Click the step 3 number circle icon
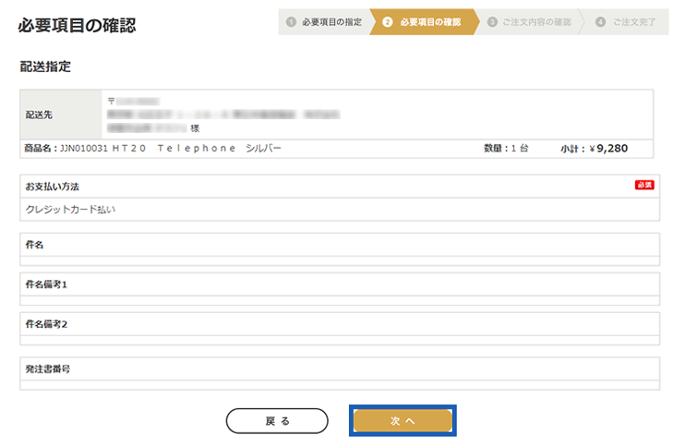The width and height of the screenshot is (685, 447). click(x=492, y=21)
